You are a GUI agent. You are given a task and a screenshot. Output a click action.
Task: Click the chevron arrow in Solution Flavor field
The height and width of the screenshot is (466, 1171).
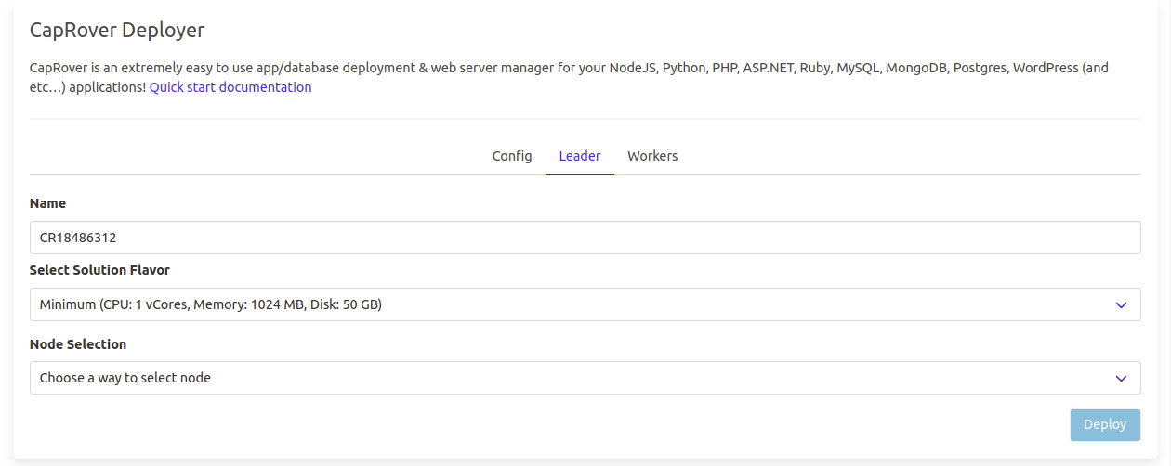click(1121, 305)
